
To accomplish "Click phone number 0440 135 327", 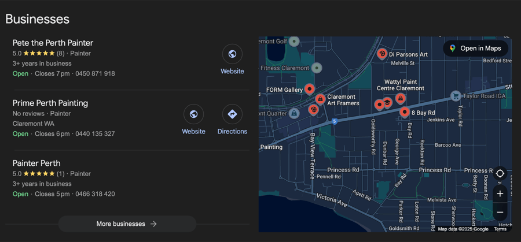I will point(95,134).
